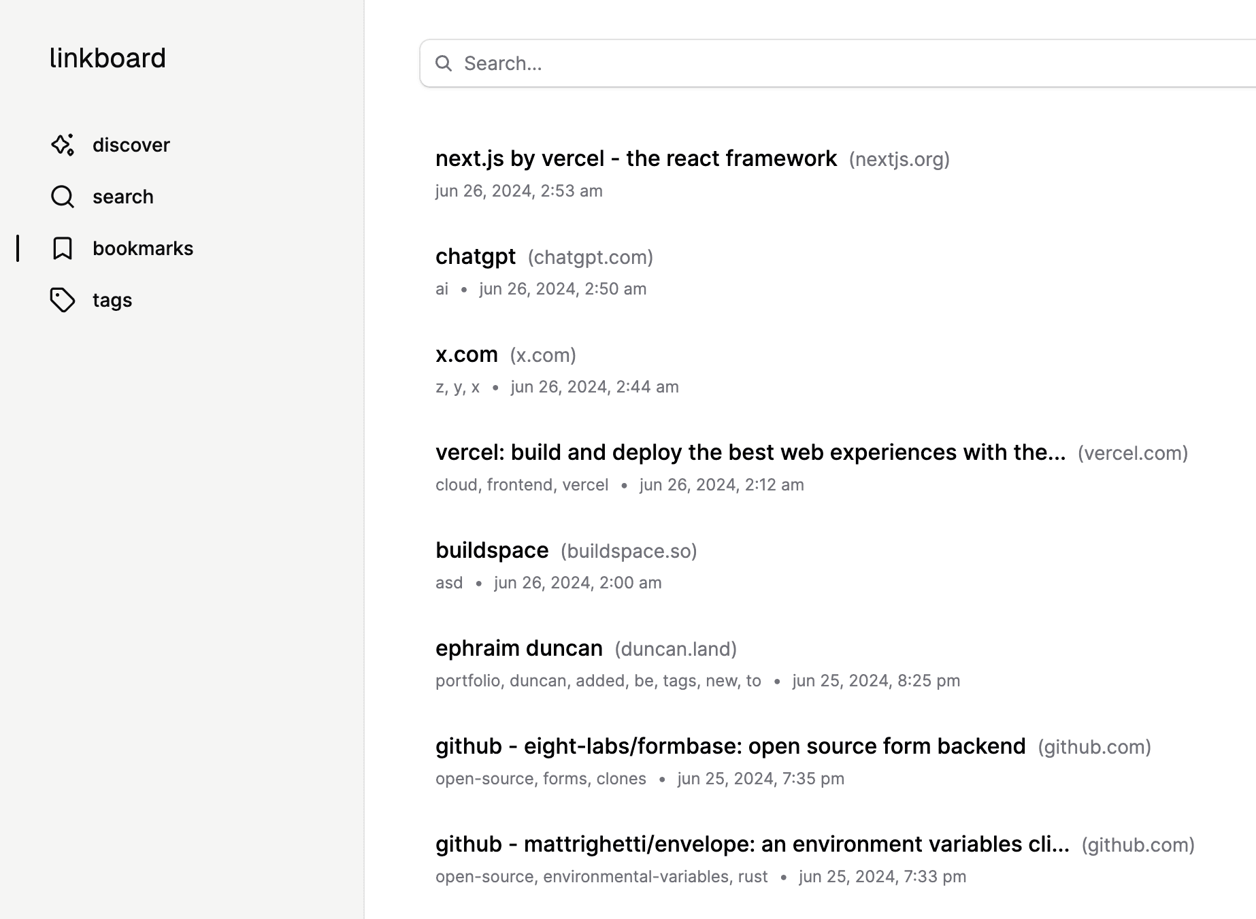The image size is (1256, 919).
Task: Select the bookmarks sidebar item
Action: click(143, 248)
